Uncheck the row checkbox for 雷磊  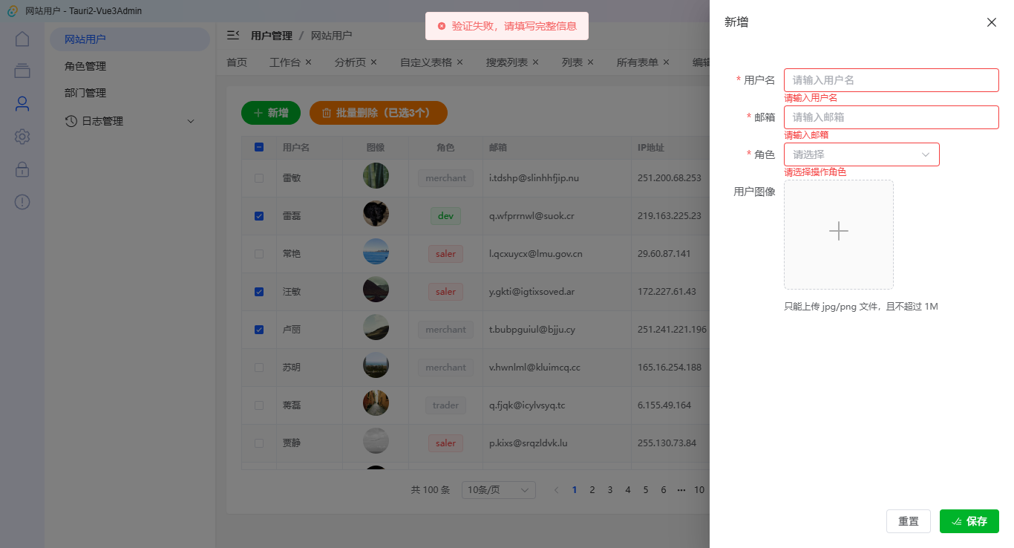click(x=258, y=215)
